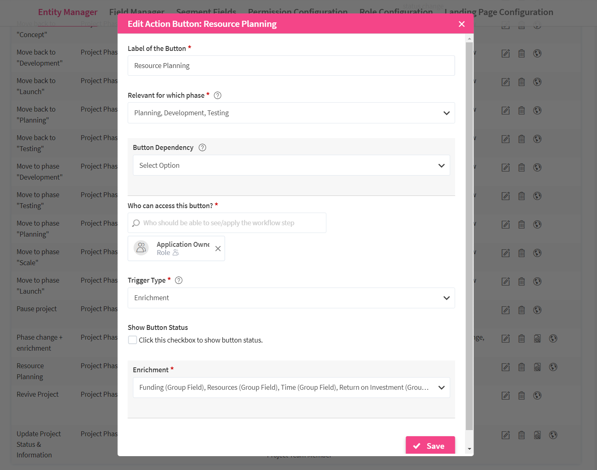
Task: Click the Application Owner group avatar icon
Action: point(141,248)
